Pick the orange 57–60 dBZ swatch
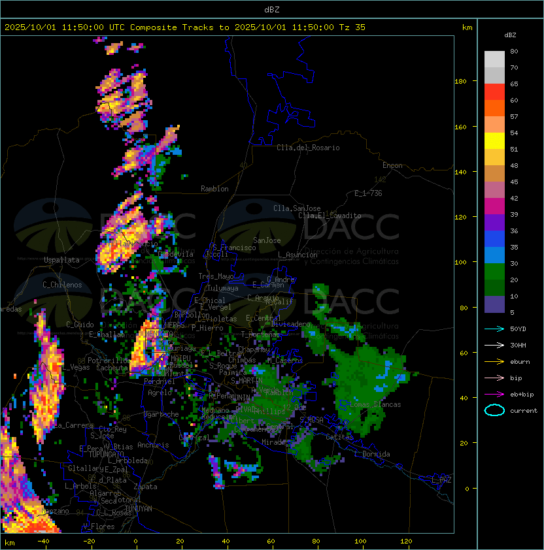This screenshot has width=544, height=550. (x=494, y=108)
